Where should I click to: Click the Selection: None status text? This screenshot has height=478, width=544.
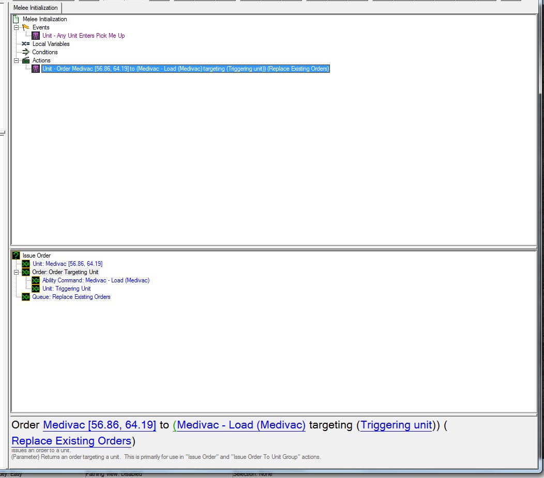point(252,474)
